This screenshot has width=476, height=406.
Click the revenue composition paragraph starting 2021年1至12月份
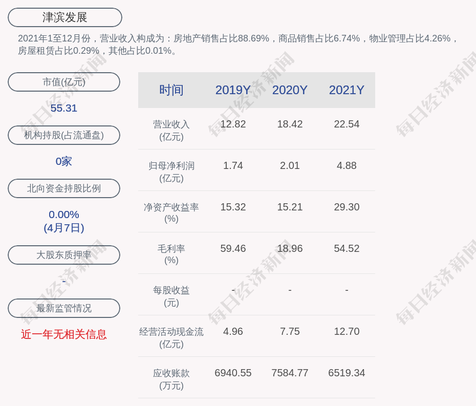coord(237,45)
